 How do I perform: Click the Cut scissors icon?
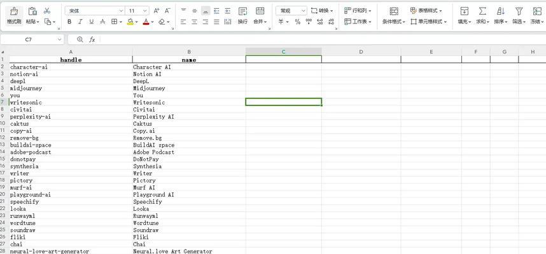tap(47, 11)
